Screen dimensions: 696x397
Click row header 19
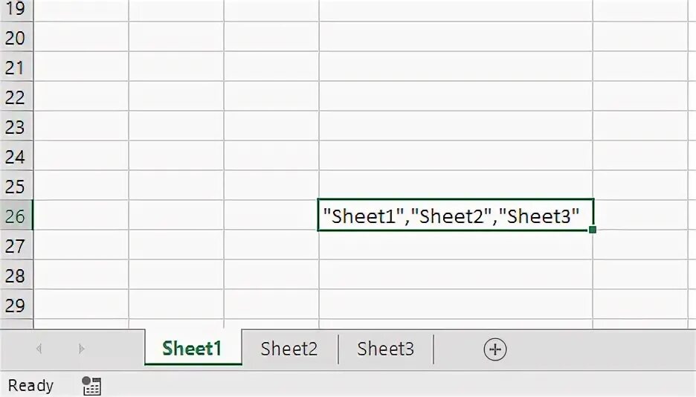pyautogui.click(x=15, y=10)
